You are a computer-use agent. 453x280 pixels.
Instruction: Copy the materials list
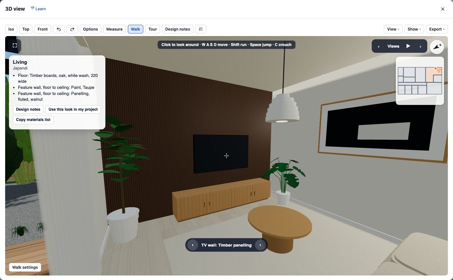[x=33, y=120]
